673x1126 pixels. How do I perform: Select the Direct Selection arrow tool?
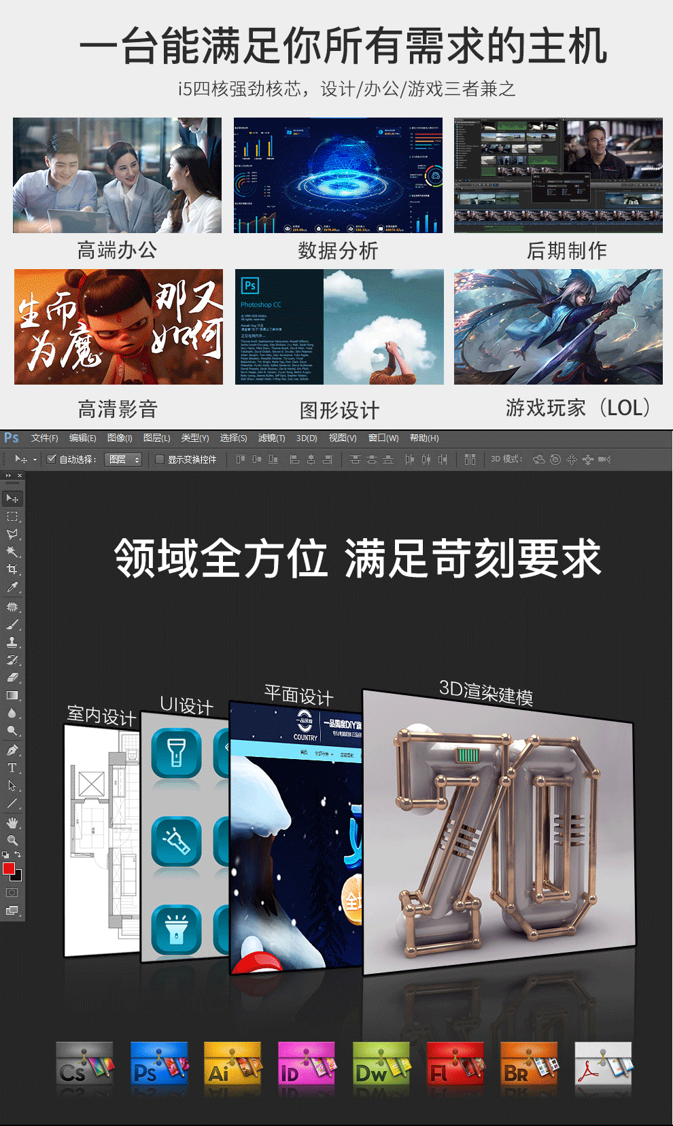(12, 786)
